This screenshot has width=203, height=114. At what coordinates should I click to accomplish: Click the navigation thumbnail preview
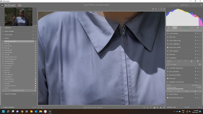[x=19, y=17]
